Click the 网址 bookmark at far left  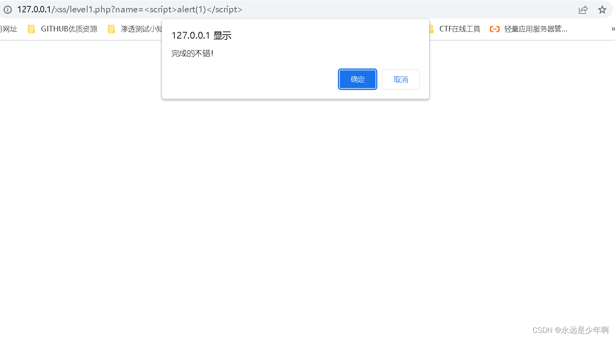9,29
